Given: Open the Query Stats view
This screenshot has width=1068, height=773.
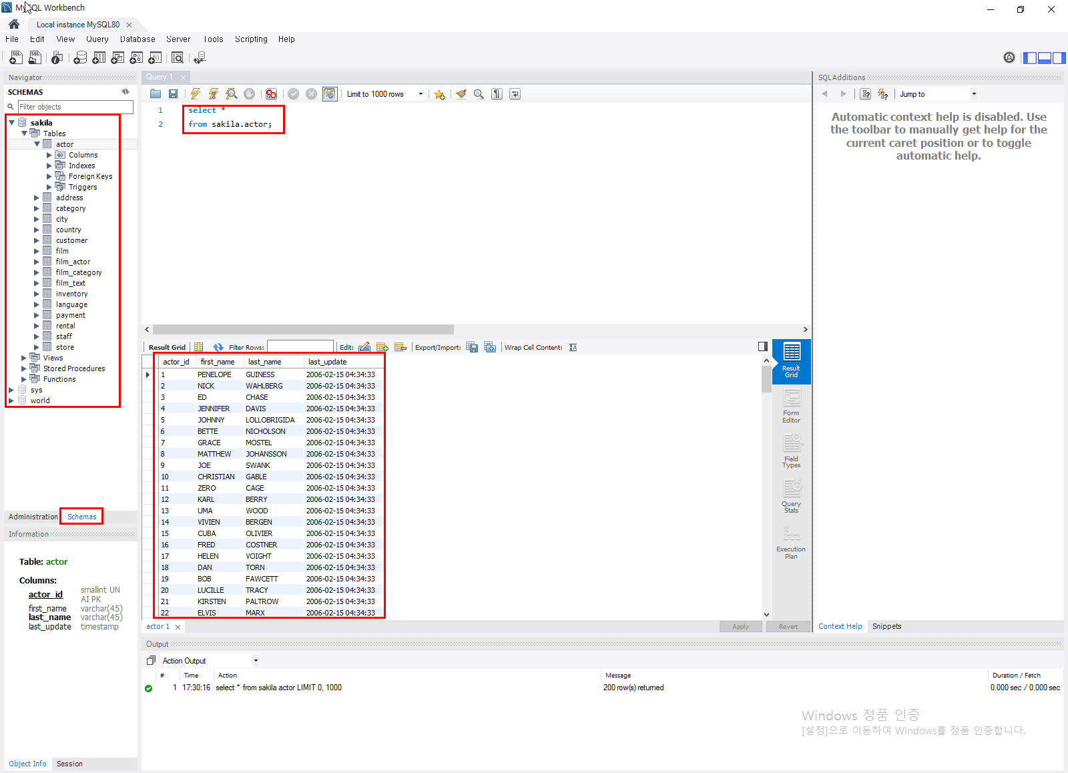Looking at the screenshot, I should click(x=791, y=497).
